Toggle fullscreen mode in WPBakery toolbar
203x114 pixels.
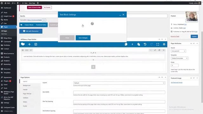[158, 44]
